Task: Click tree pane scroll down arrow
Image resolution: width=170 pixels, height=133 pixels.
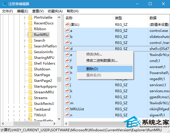Action: (59, 119)
